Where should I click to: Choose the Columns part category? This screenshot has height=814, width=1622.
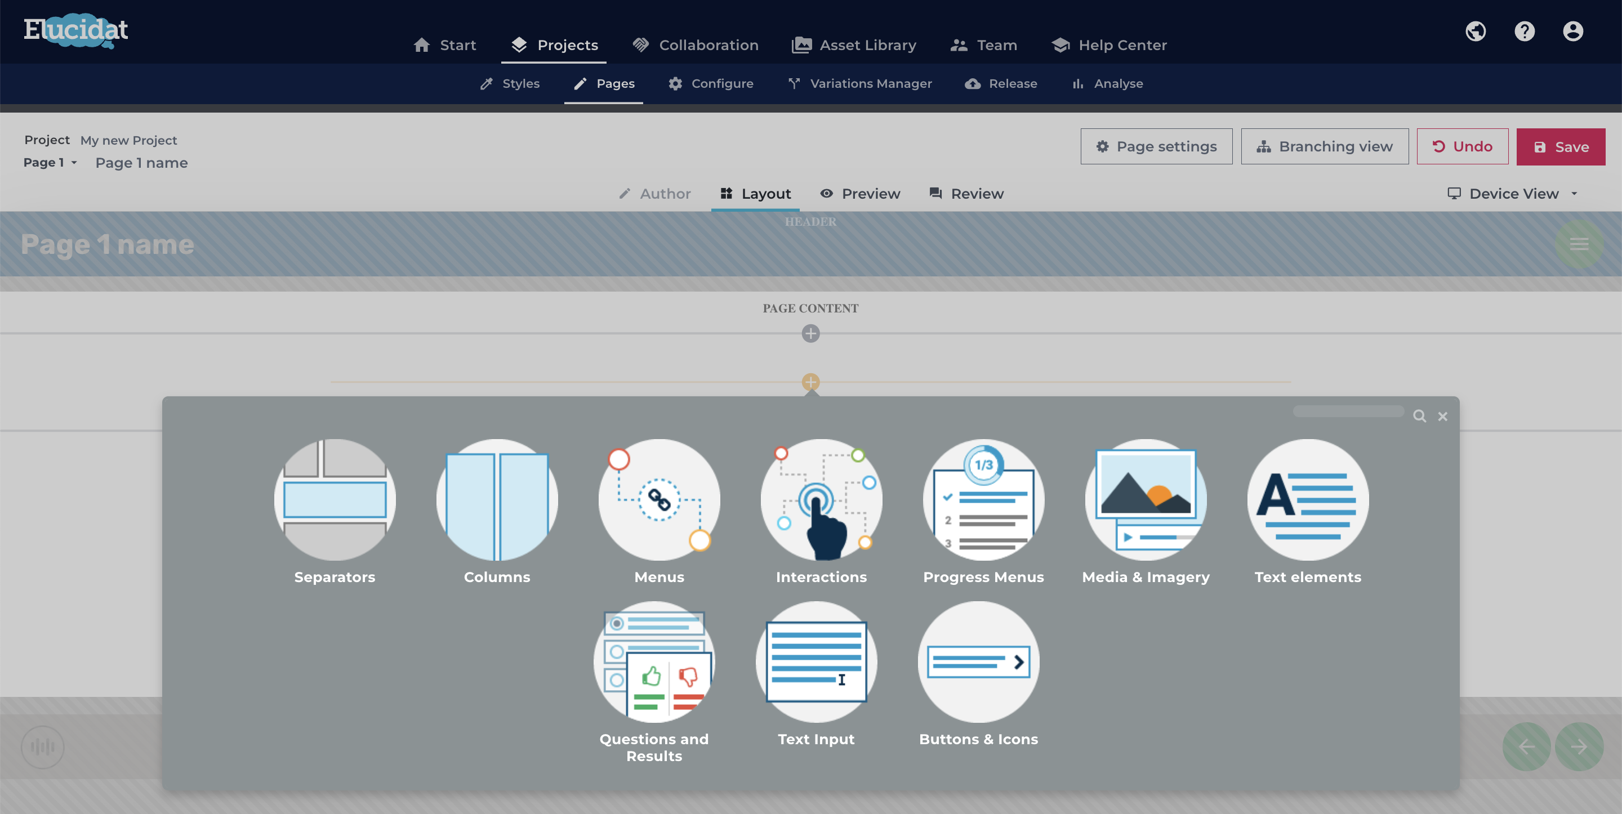point(497,512)
